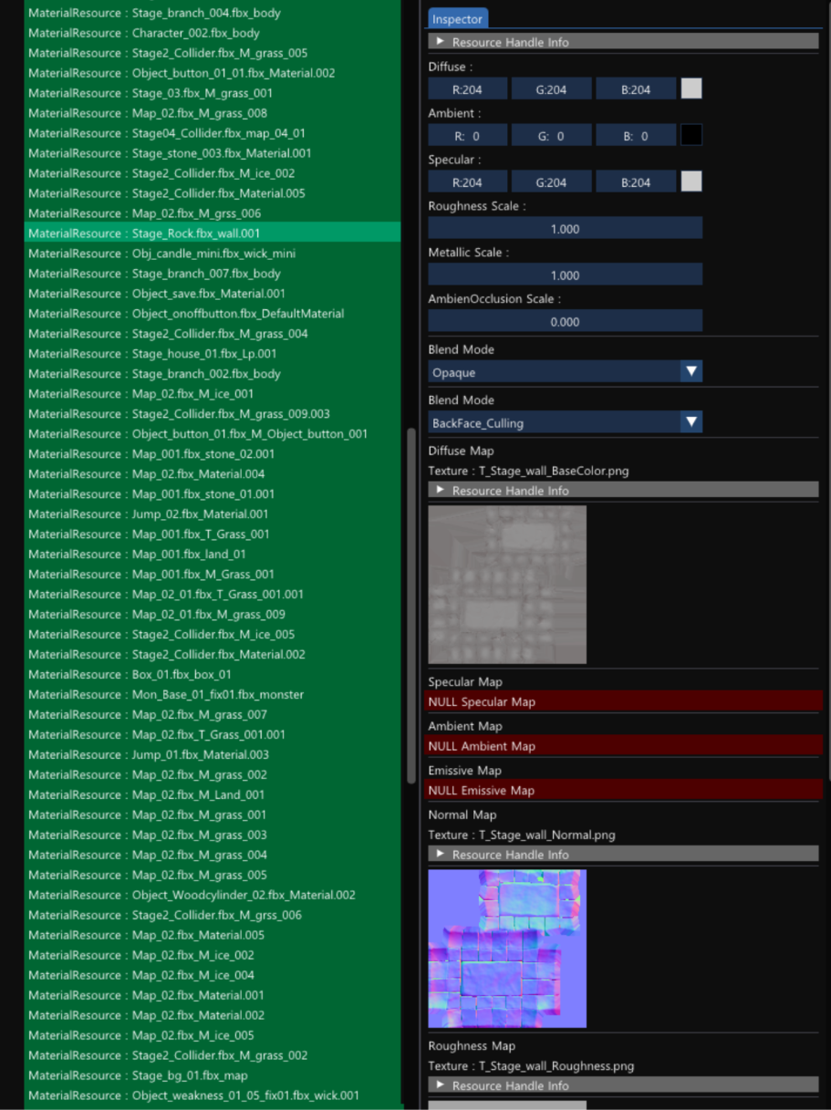Click the Specular B:204 field

pyautogui.click(x=636, y=182)
